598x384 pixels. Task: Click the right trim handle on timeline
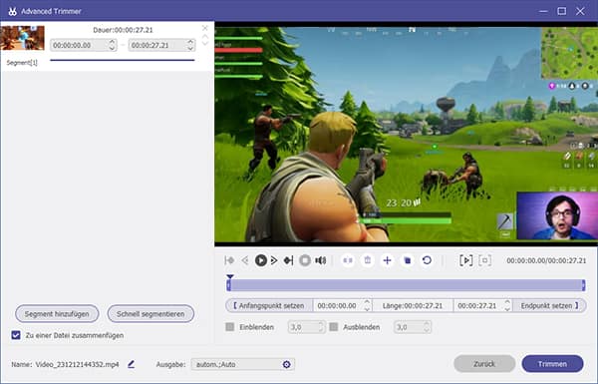(583, 285)
